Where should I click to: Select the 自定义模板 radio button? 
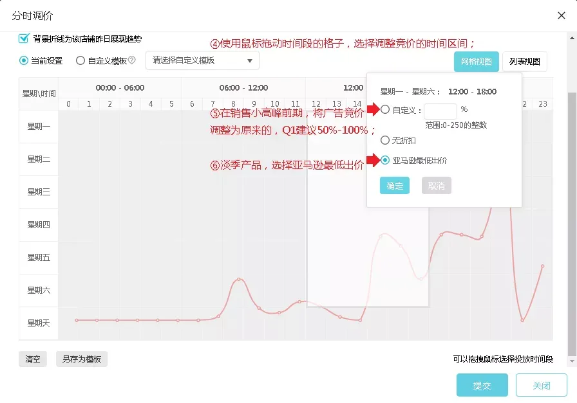80,60
